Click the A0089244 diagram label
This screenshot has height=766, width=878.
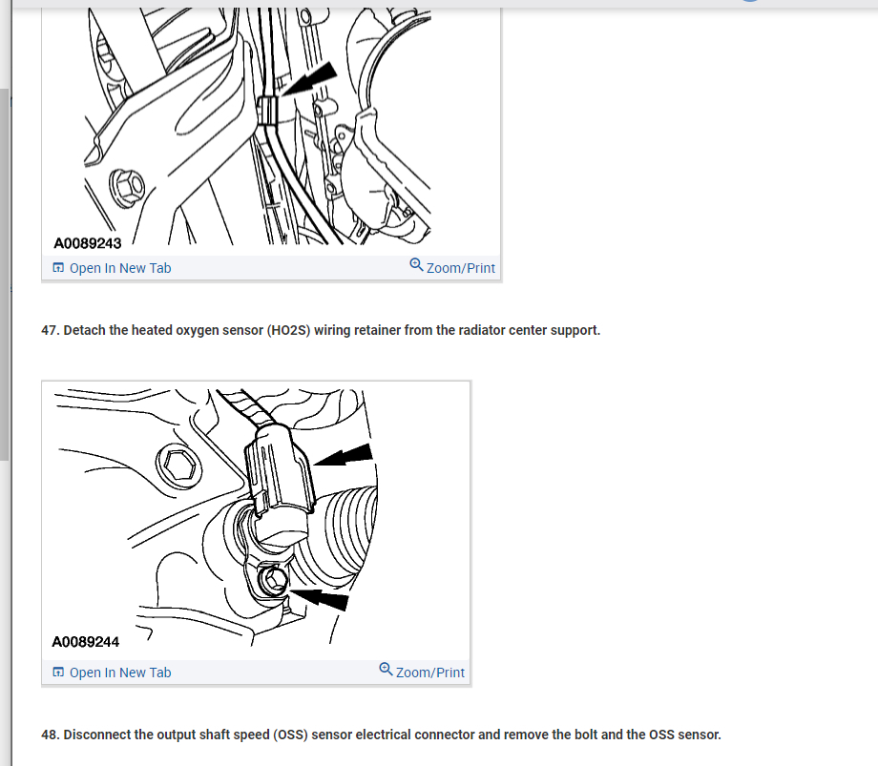coord(86,642)
